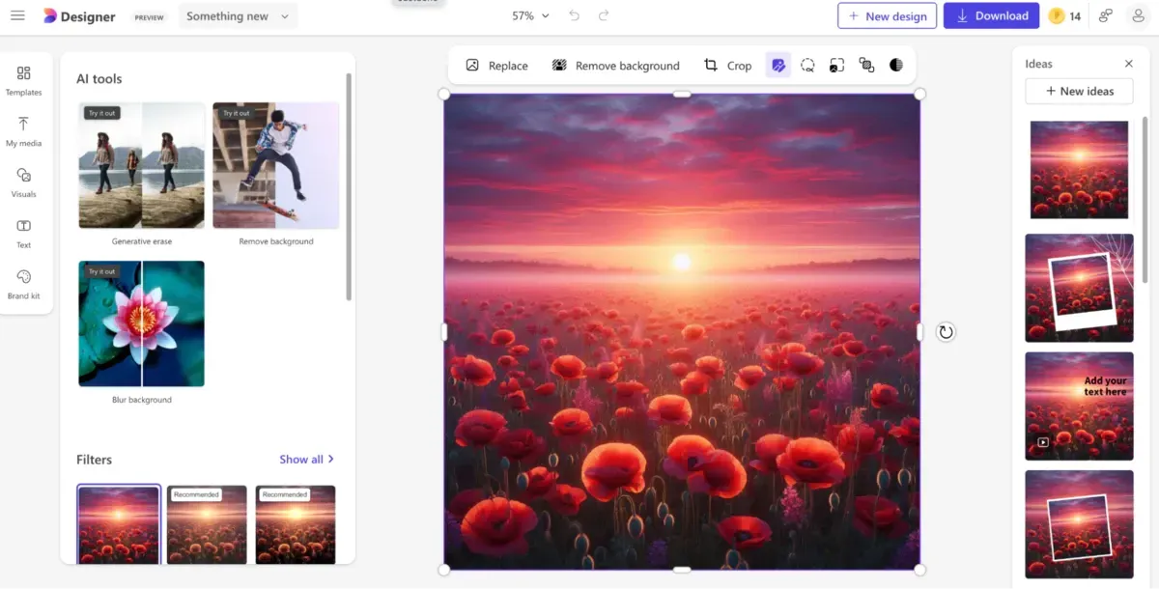This screenshot has height=589, width=1159.
Task: Choose the 'Add your text here' idea
Action: pos(1079,406)
